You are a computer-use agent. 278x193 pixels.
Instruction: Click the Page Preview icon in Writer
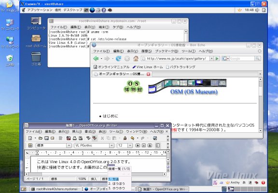pyautogui.click(x=81, y=138)
